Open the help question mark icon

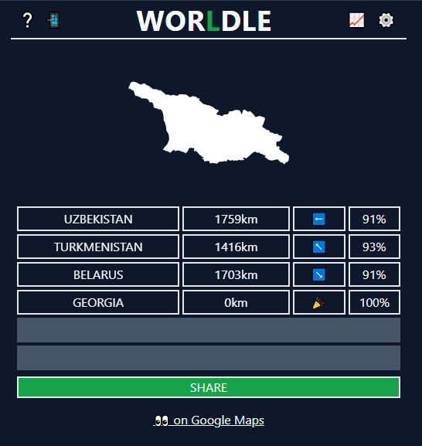(27, 20)
